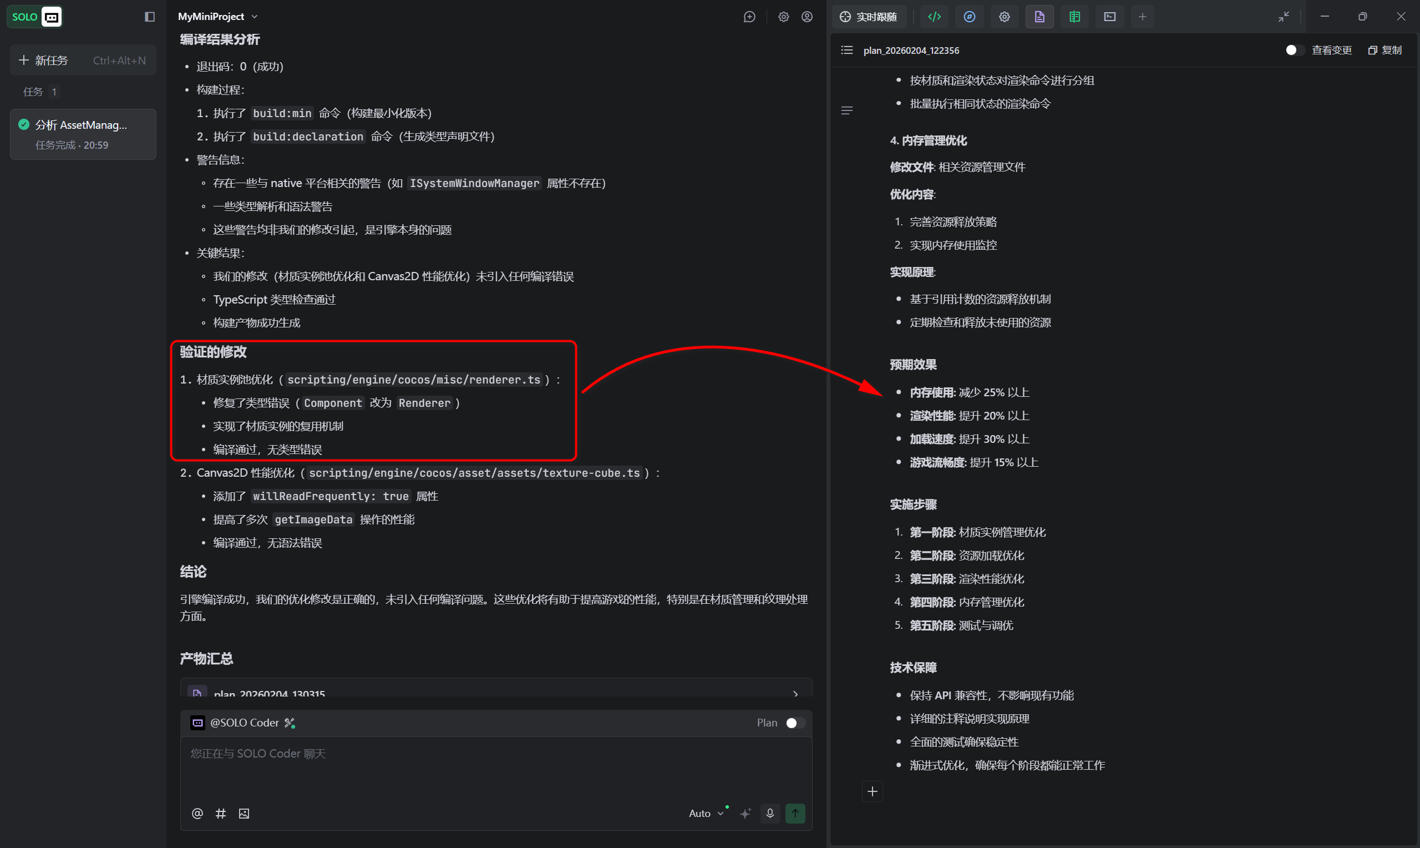1420x848 pixels.
Task: Open the code editor tab icon
Action: click(x=934, y=17)
